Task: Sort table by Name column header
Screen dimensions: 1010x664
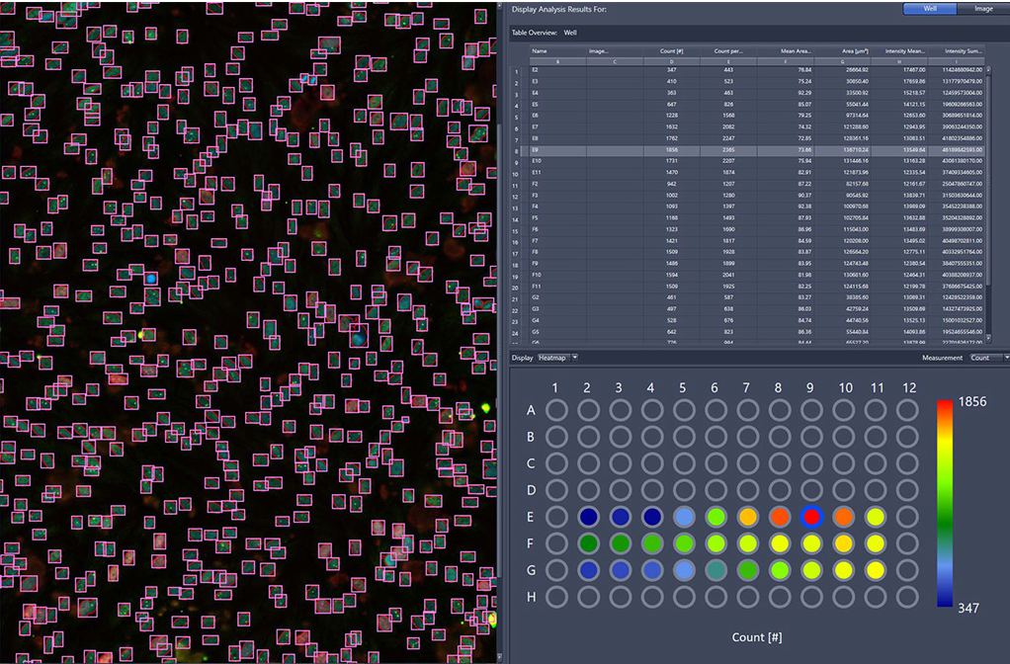Action: click(557, 50)
